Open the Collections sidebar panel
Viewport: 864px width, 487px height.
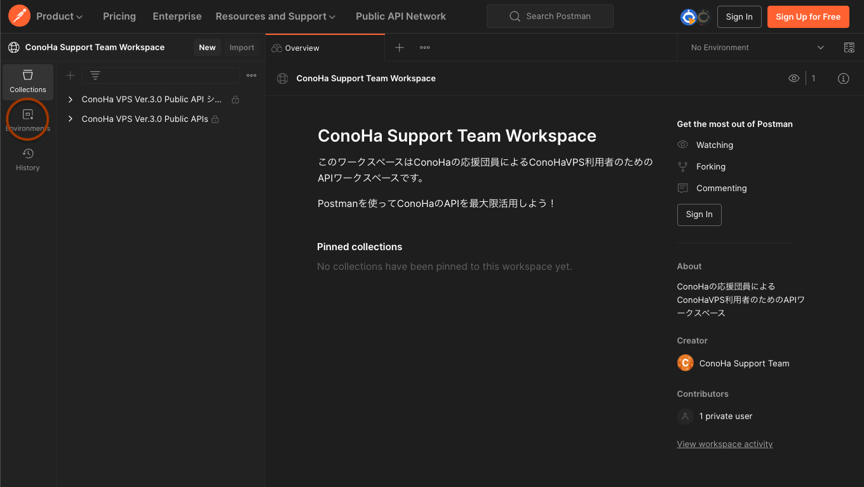pos(28,82)
